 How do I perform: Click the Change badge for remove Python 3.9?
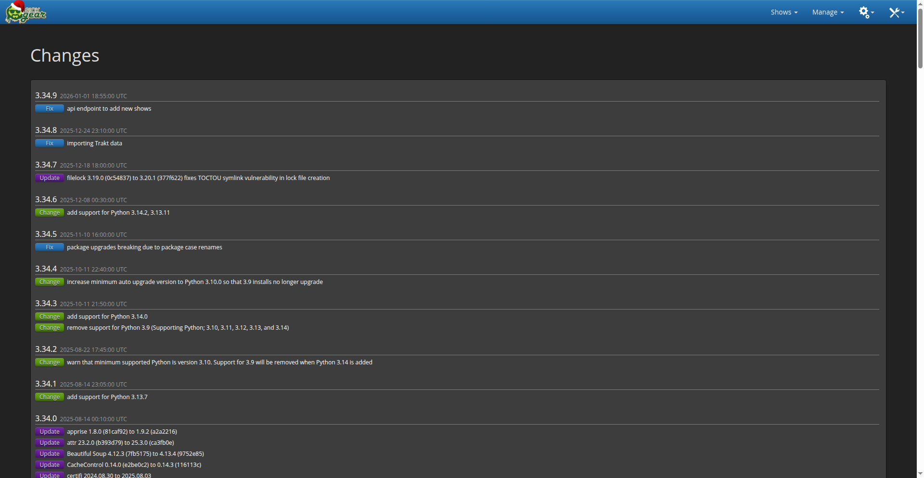tap(50, 328)
